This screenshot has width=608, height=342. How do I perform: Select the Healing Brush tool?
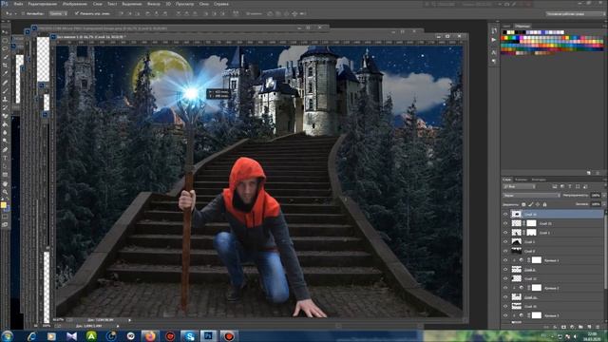click(x=5, y=83)
